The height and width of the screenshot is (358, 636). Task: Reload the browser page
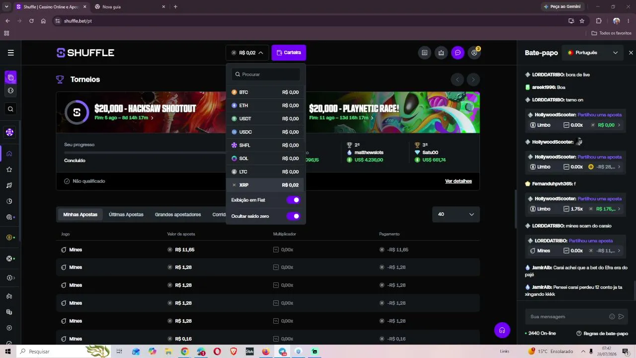pyautogui.click(x=31, y=21)
